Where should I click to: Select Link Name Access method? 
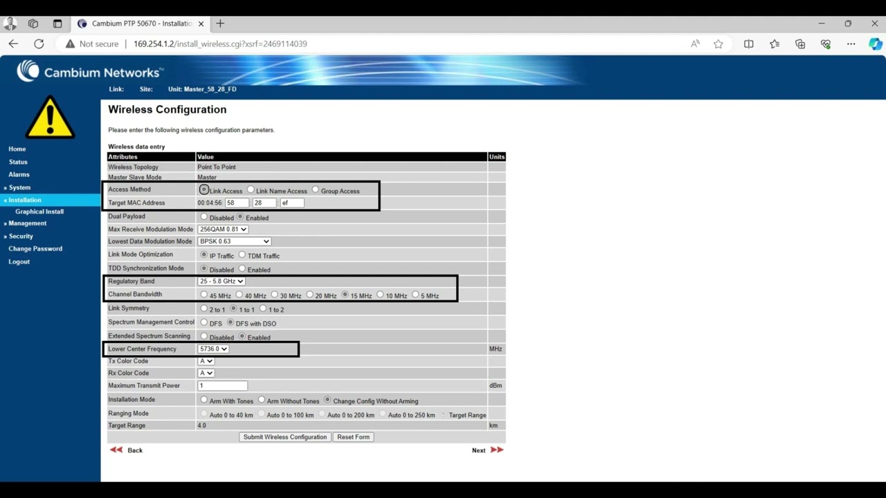[x=251, y=190]
